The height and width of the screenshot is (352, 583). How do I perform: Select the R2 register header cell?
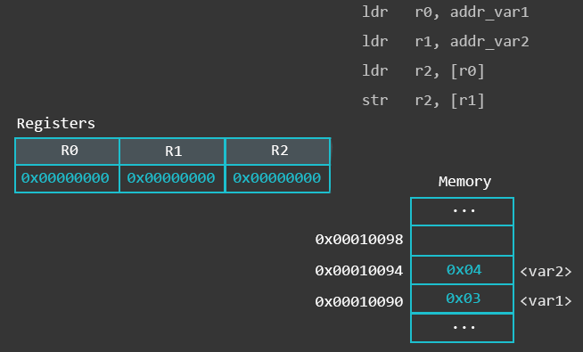pyautogui.click(x=278, y=151)
